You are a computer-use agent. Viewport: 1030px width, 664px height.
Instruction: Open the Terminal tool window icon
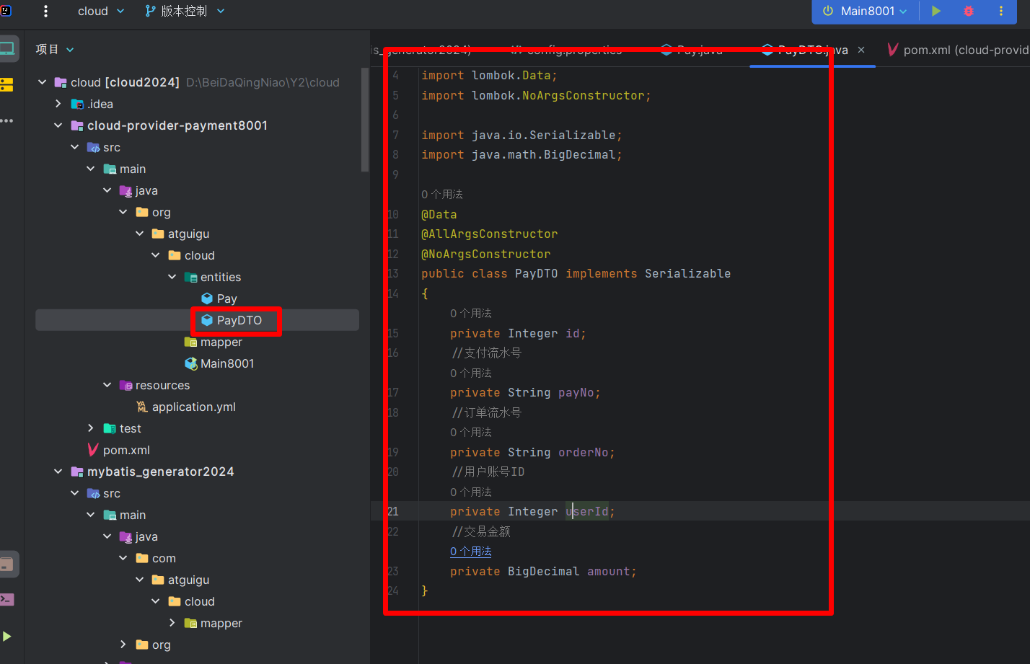pos(6,599)
